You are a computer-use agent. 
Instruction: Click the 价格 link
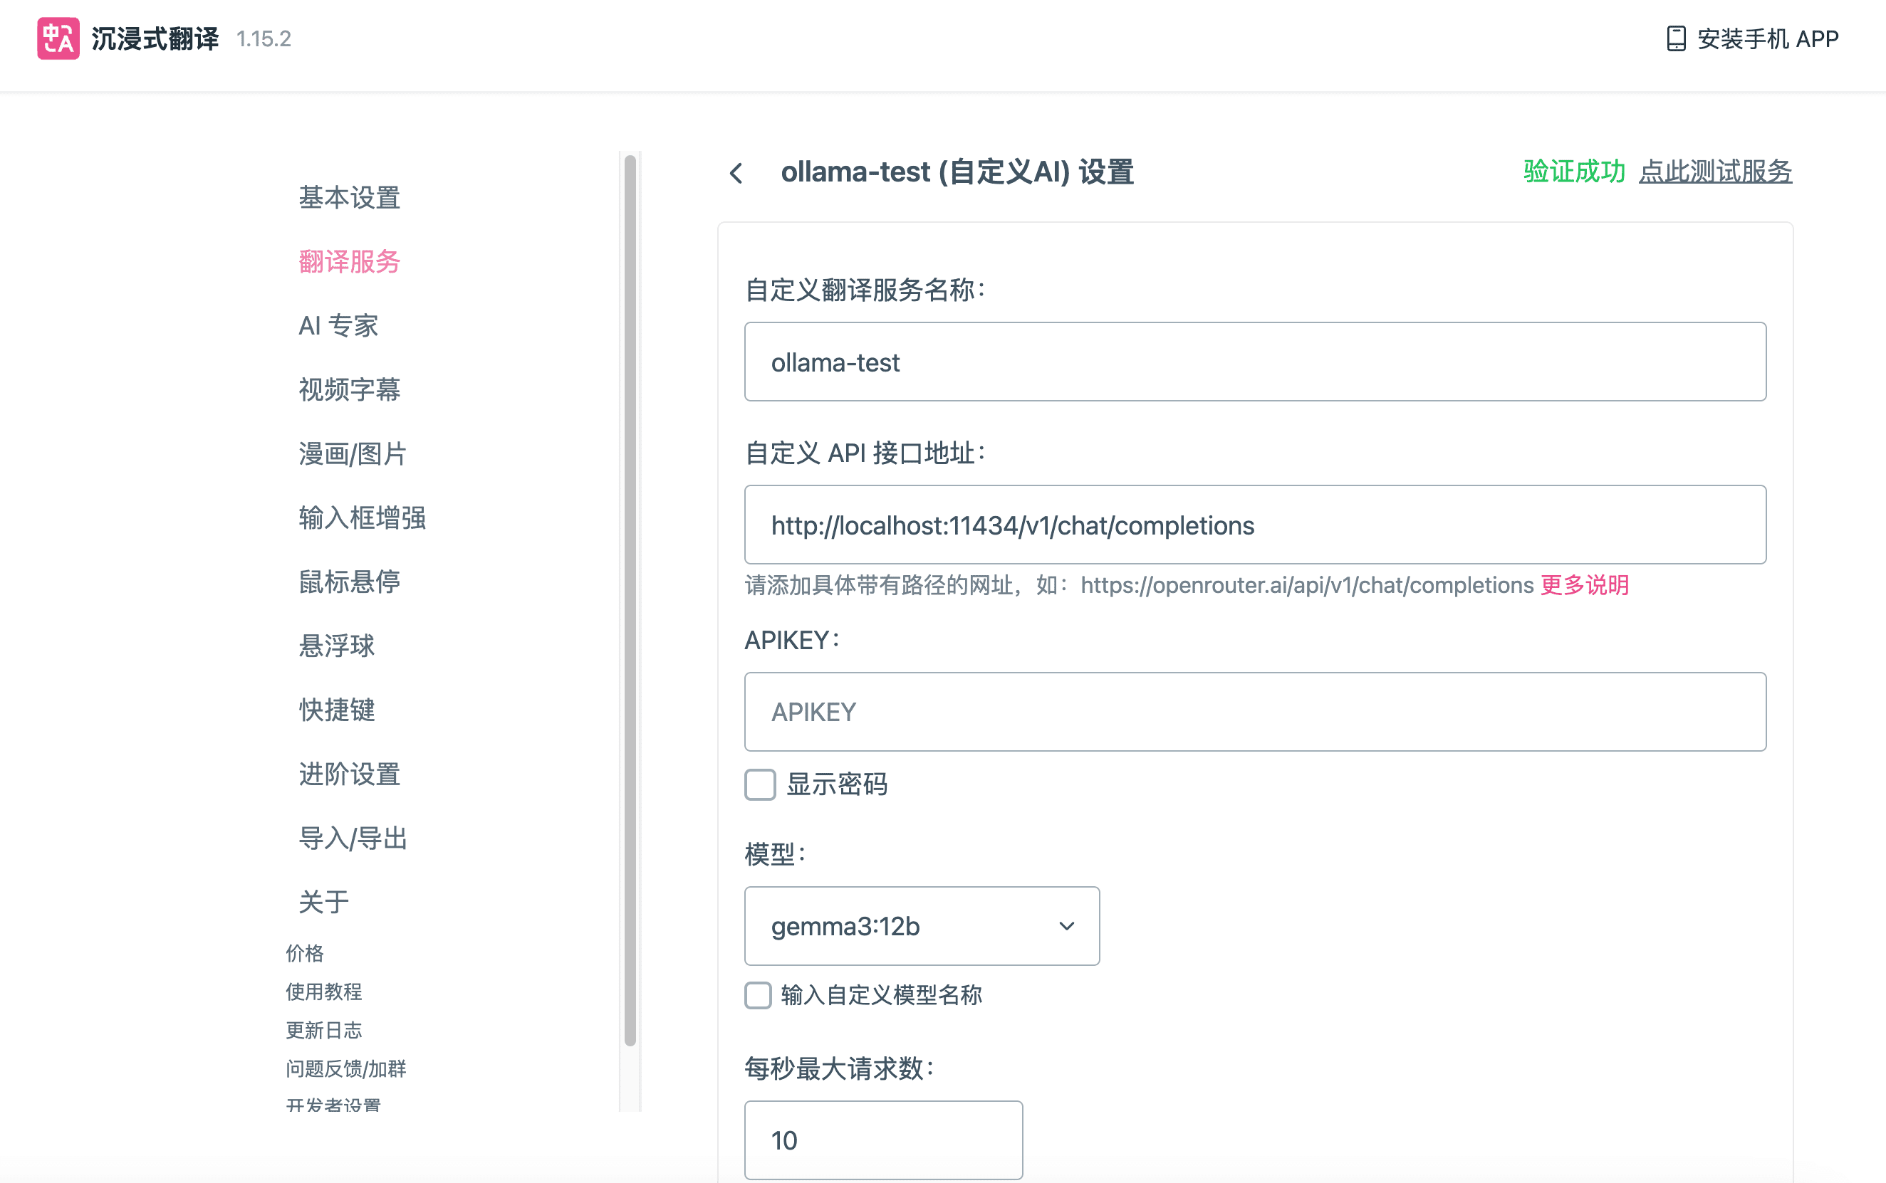(x=305, y=953)
